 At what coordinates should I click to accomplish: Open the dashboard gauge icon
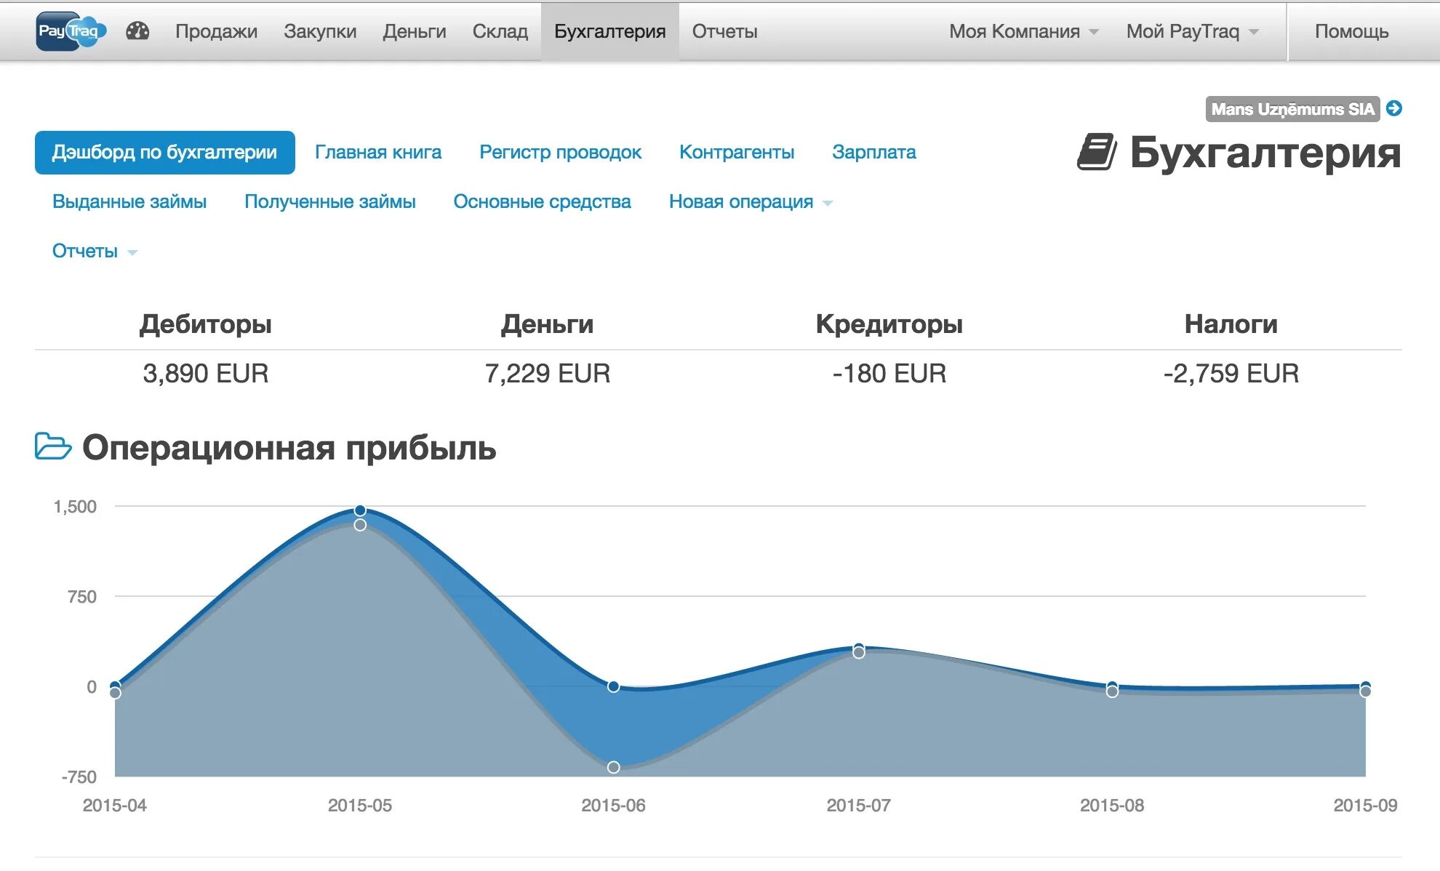[137, 31]
